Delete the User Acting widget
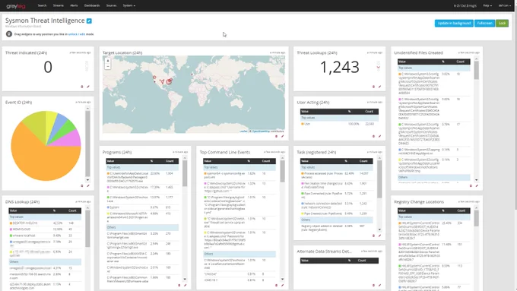The width and height of the screenshot is (517, 291). coord(373,136)
